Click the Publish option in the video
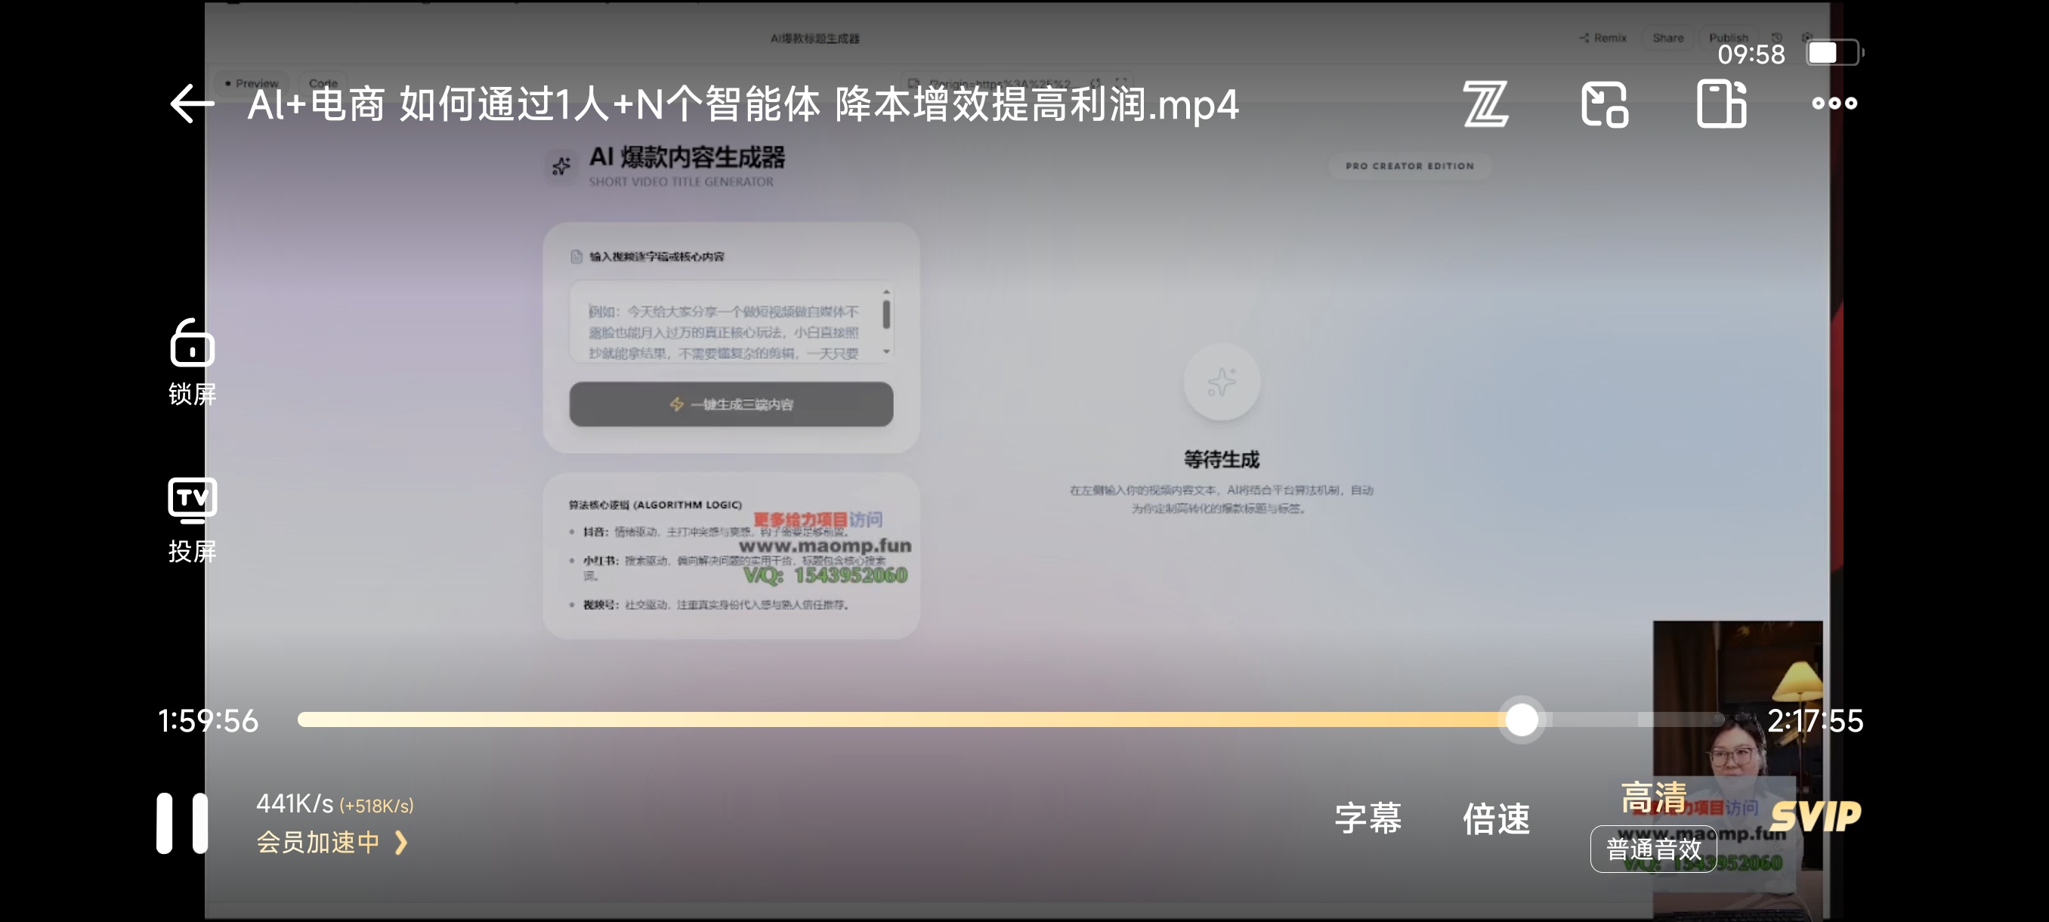This screenshot has height=922, width=2049. point(1729,39)
